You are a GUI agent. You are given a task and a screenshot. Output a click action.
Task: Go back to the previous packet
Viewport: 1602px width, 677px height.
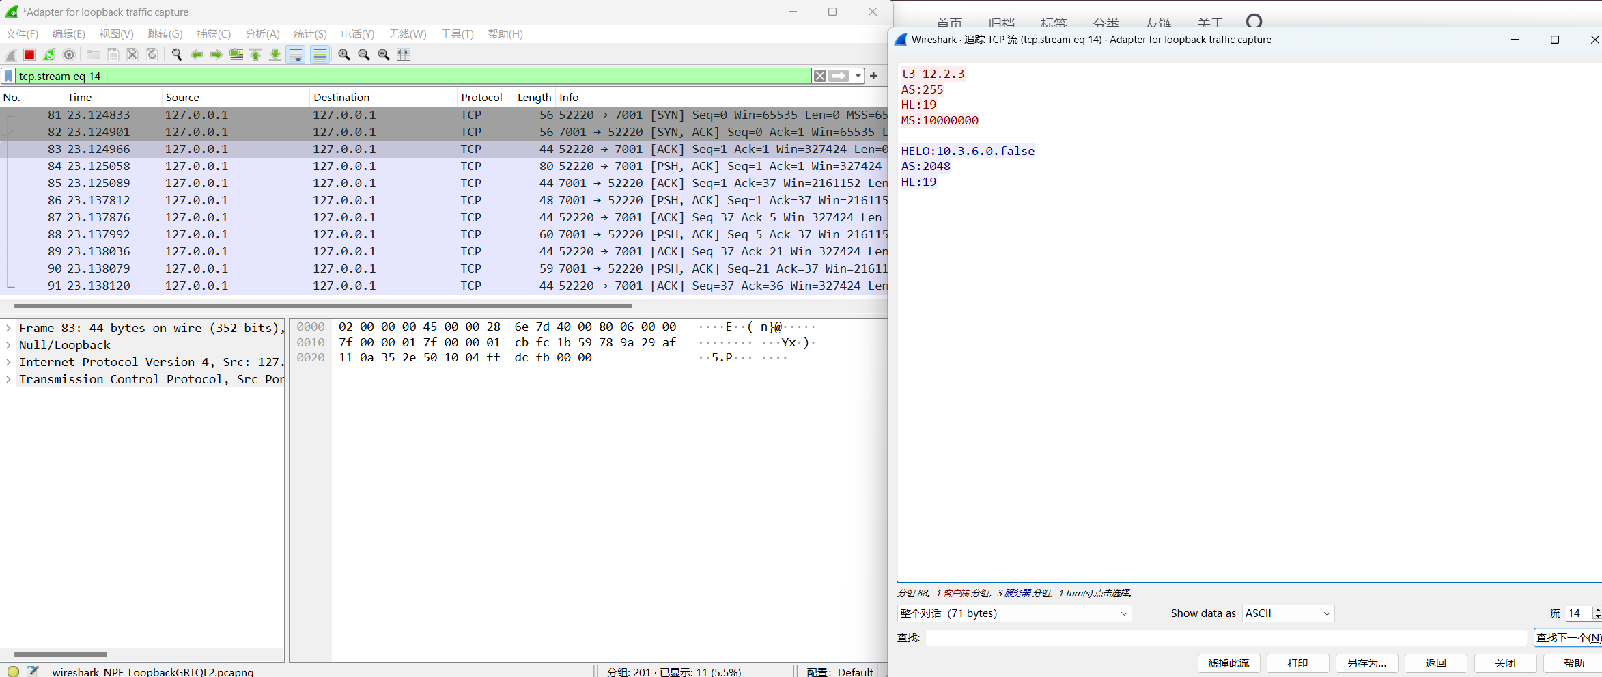coord(197,55)
